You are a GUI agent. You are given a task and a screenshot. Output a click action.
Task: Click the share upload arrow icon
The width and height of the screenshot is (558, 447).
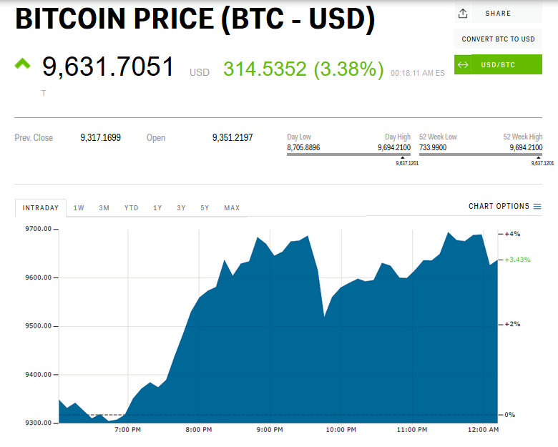point(463,14)
